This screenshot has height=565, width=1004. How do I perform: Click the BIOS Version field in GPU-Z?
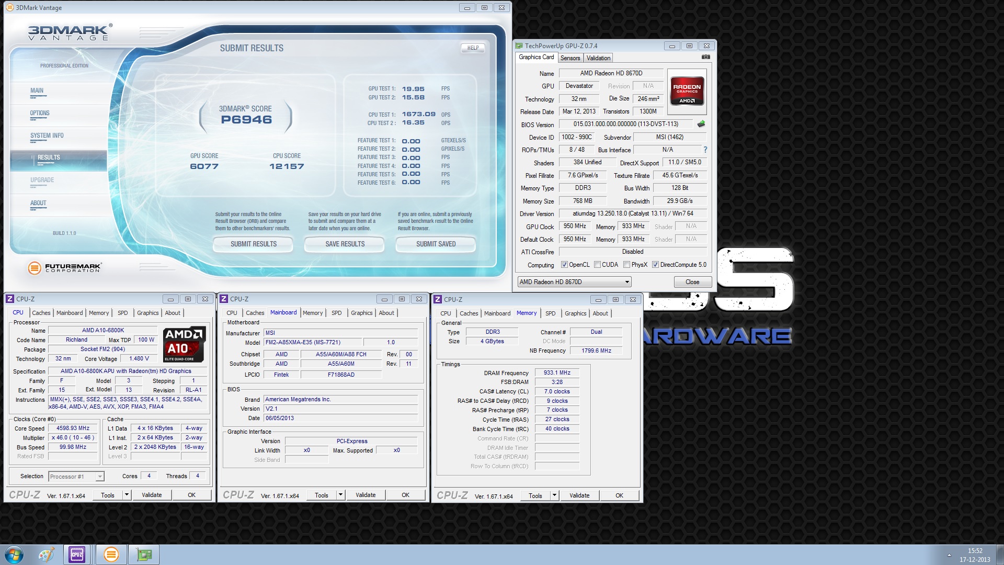tap(626, 124)
